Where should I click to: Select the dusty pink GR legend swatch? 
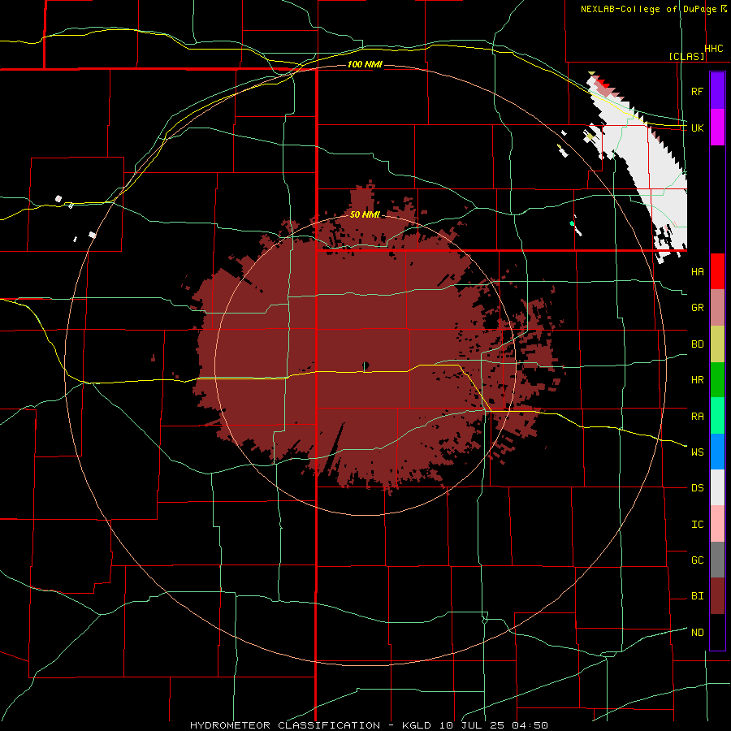[x=717, y=308]
